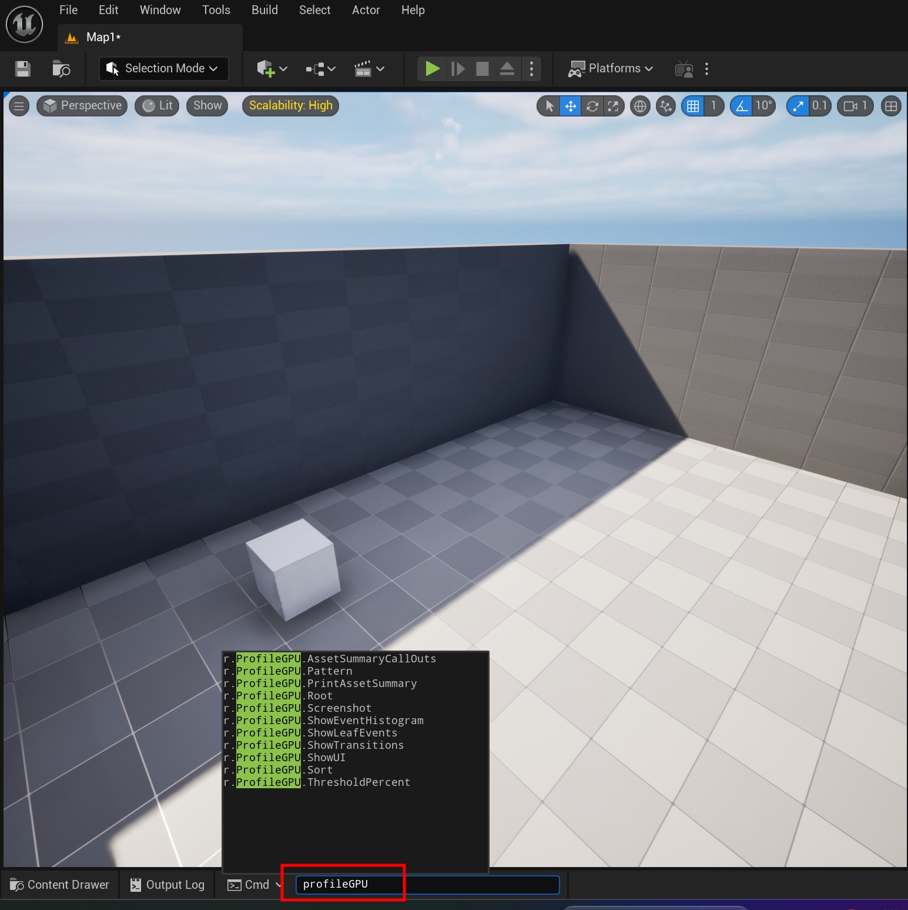This screenshot has height=910, width=908.
Task: Click the console command input field
Action: (427, 885)
